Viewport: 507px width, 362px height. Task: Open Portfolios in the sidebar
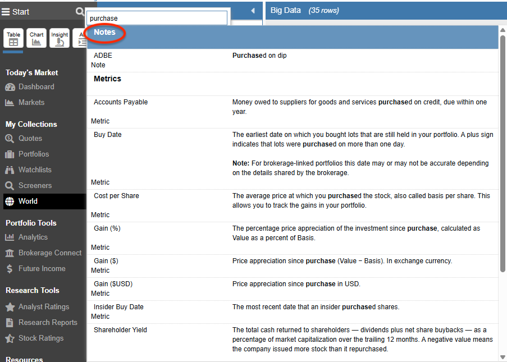pos(34,154)
